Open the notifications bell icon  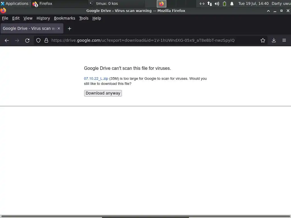pos(232,4)
